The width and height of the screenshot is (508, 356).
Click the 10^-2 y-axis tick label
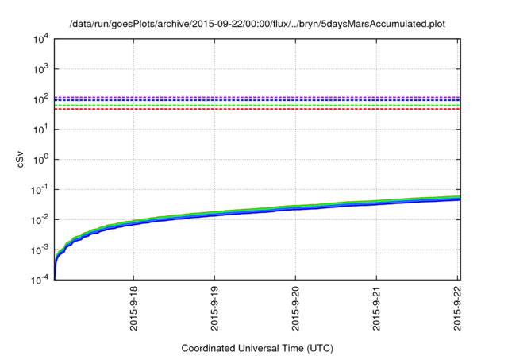(x=40, y=220)
